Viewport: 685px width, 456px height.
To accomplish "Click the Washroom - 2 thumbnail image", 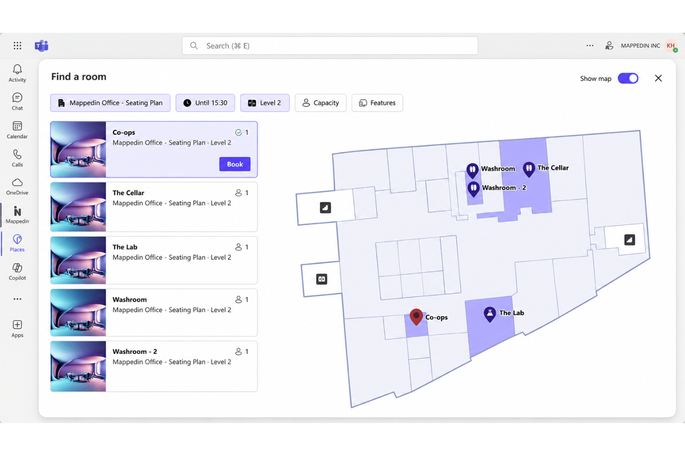I will [78, 366].
